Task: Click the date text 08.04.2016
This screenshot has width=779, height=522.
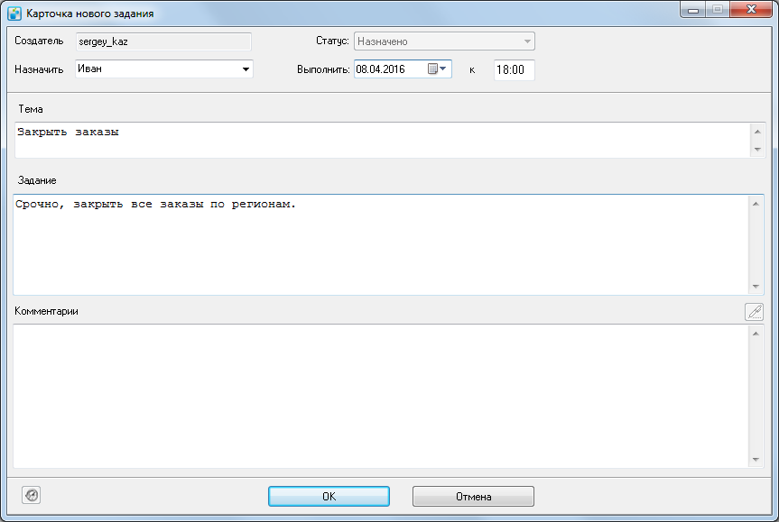Action: (x=381, y=69)
